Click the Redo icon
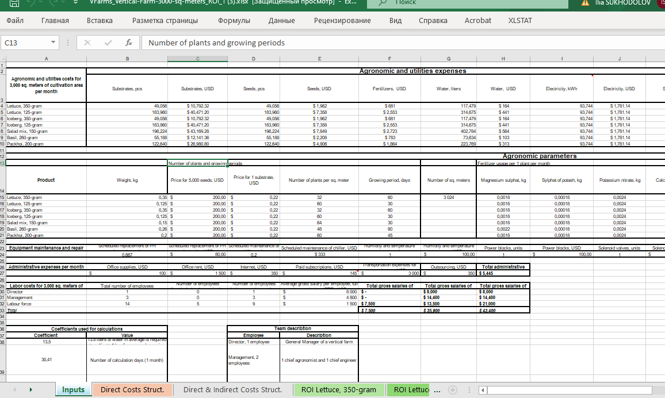The image size is (665, 398). click(53, 3)
